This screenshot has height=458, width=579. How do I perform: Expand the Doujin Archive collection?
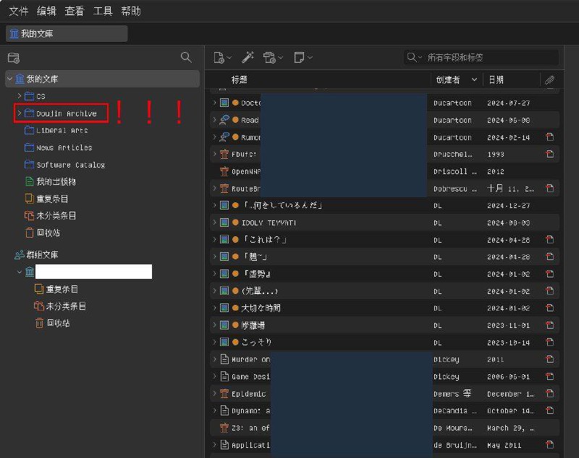[19, 113]
